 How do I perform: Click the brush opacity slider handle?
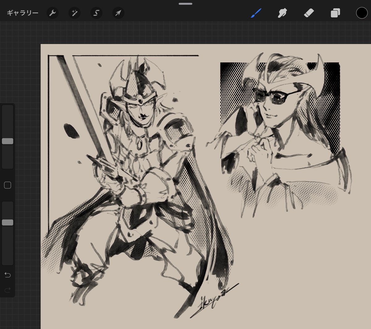coord(8,223)
